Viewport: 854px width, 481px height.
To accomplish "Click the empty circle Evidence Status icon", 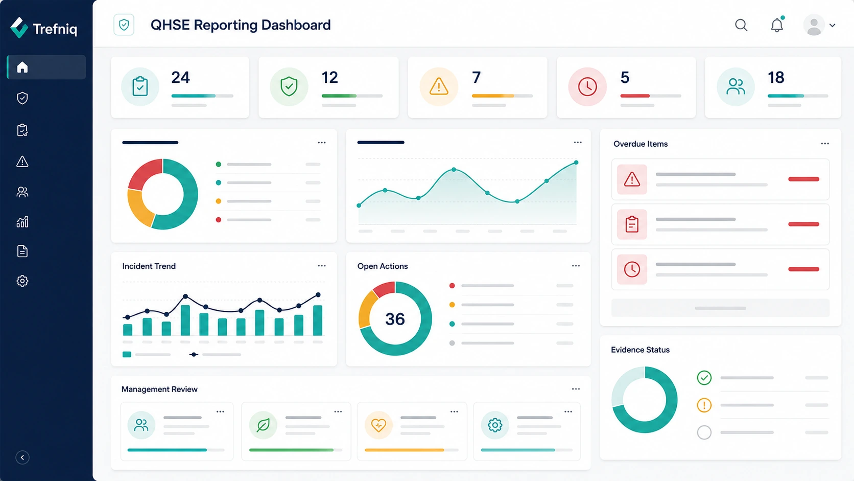I will pyautogui.click(x=704, y=432).
